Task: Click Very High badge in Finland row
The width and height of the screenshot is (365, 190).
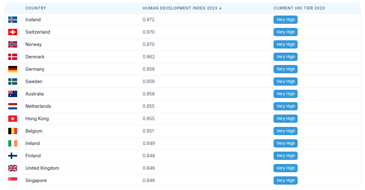Action: [285, 155]
